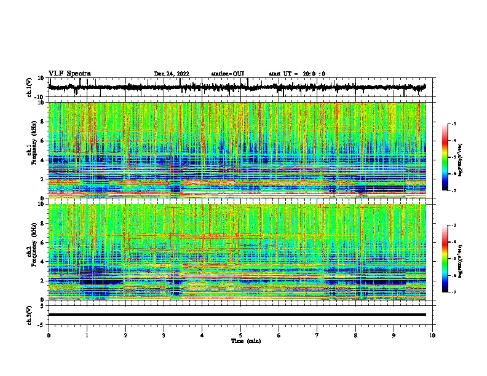
Task: Click the ch.2 "Frequency (kHz)" axis label
Action: click(x=34, y=245)
